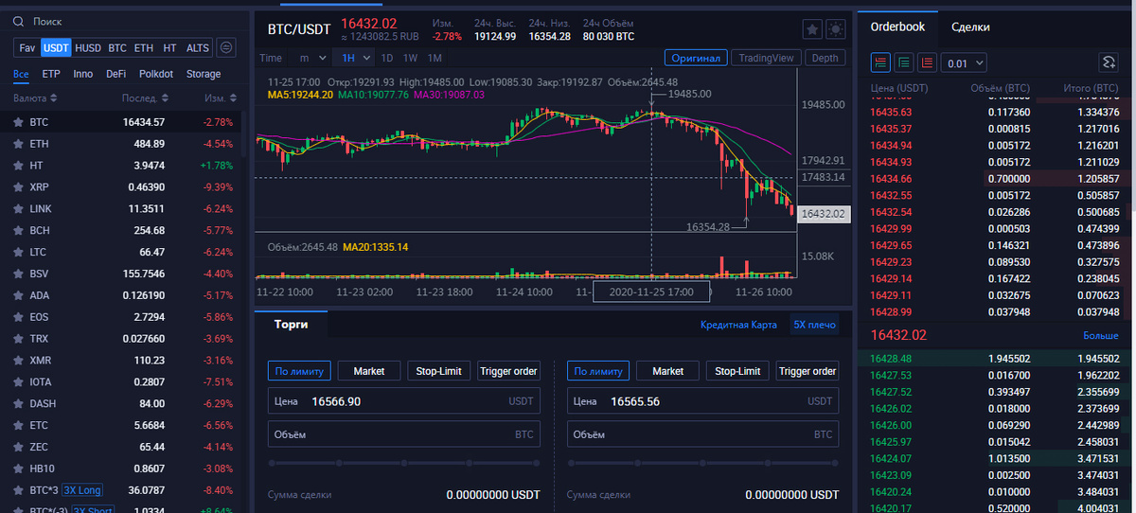The width and height of the screenshot is (1136, 513).
Task: Star the TRX currency row
Action: point(18,339)
